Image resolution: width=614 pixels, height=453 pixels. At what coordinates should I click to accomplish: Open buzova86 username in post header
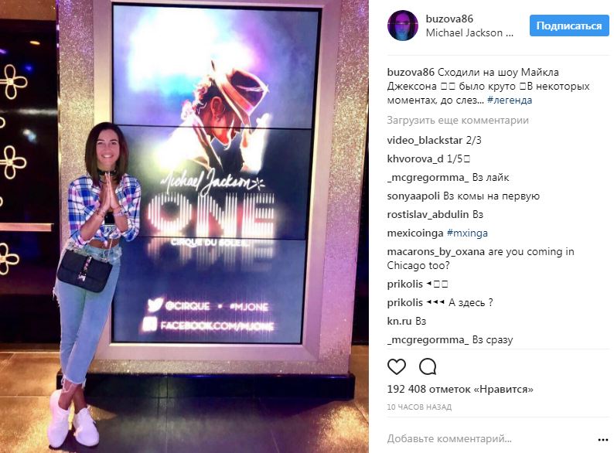449,19
